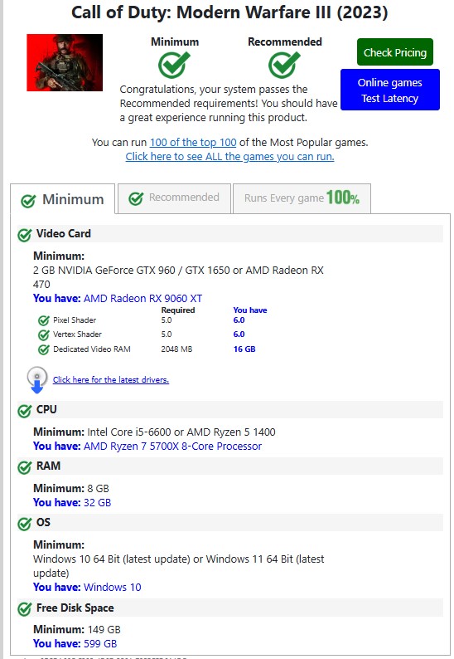Select 'AMD Ryzen 7 5700X 8-Core Processor' text
The image size is (454, 659).
click(172, 447)
